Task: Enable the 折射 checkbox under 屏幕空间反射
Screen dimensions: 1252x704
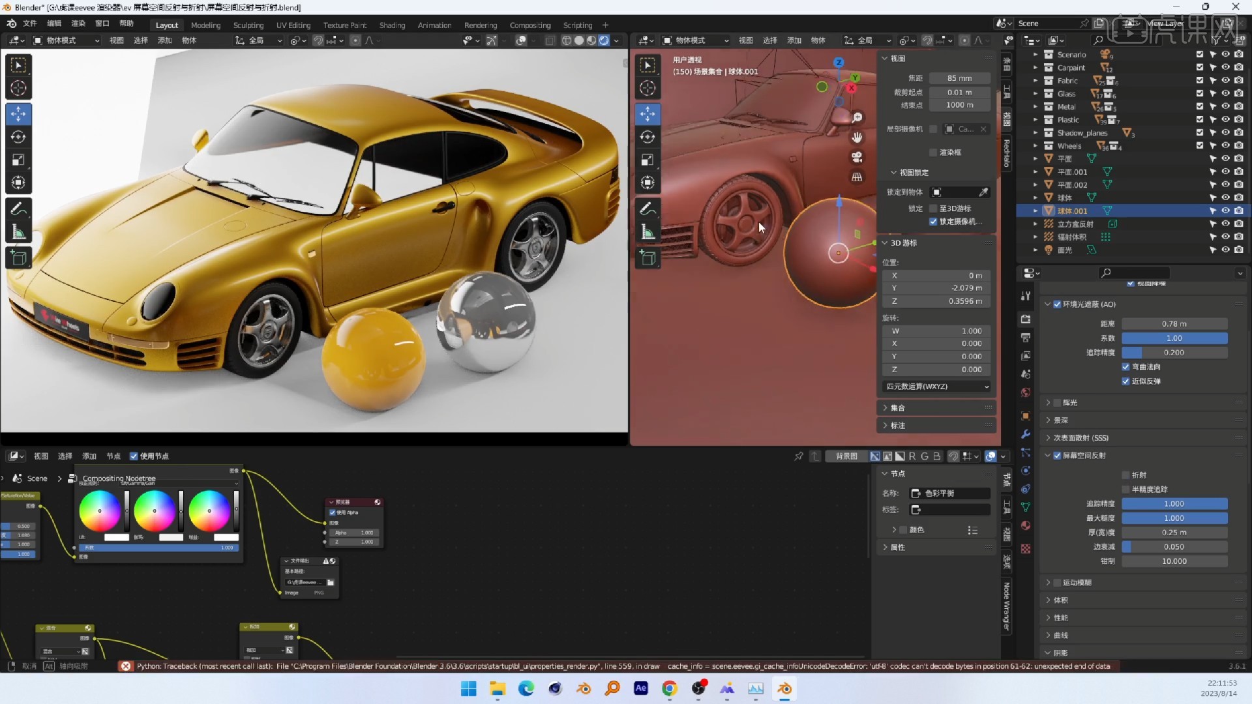Action: 1127,475
